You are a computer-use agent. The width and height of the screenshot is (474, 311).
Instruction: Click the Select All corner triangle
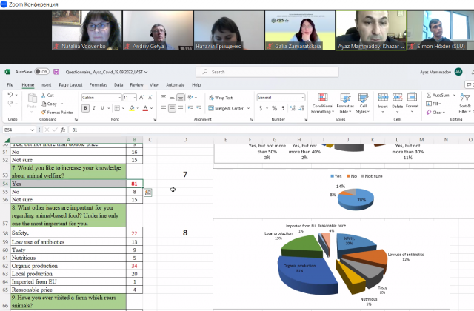tap(7, 140)
